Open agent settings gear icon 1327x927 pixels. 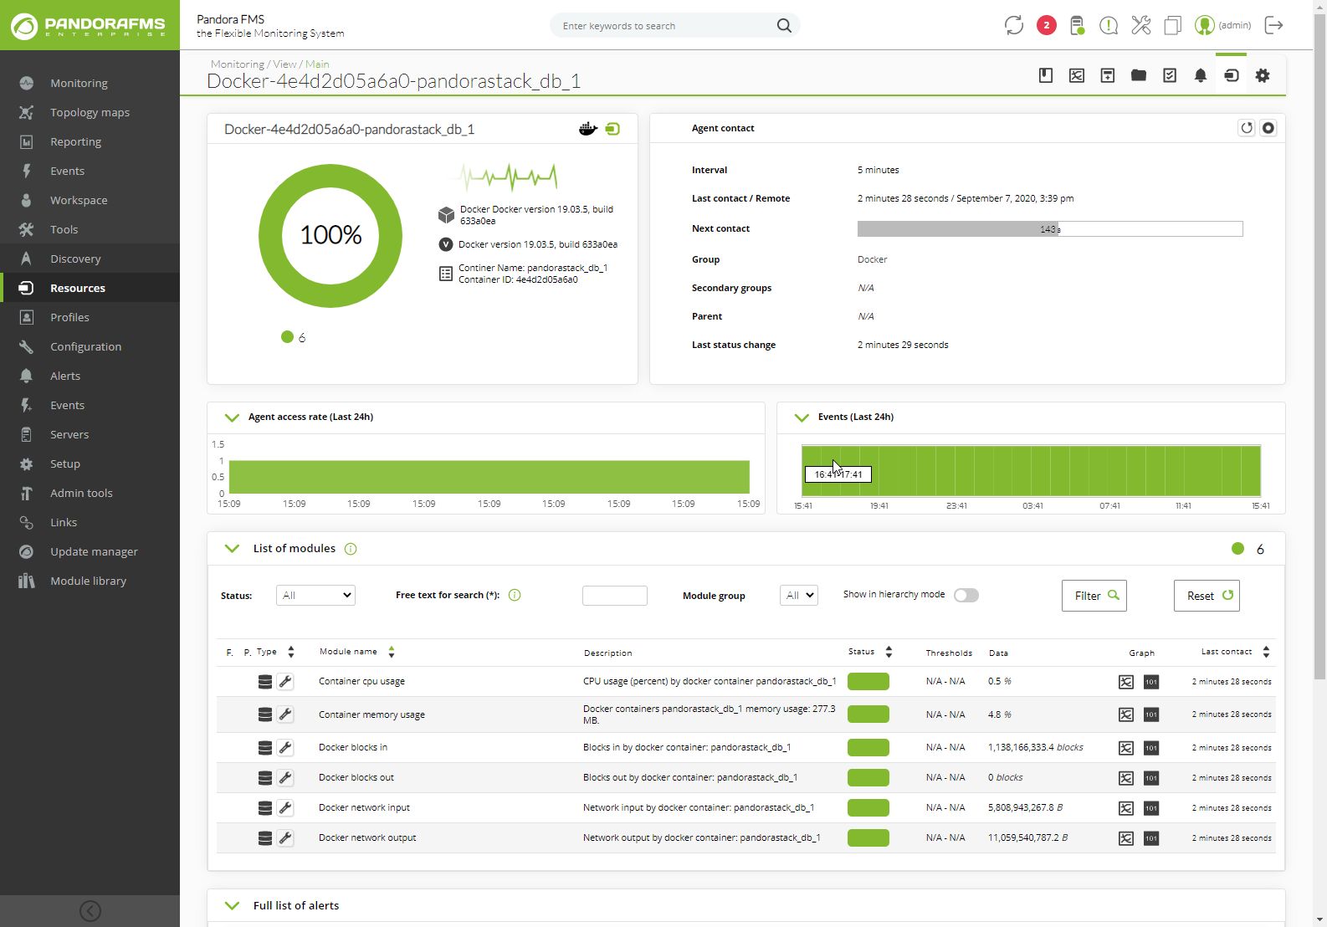[1263, 75]
